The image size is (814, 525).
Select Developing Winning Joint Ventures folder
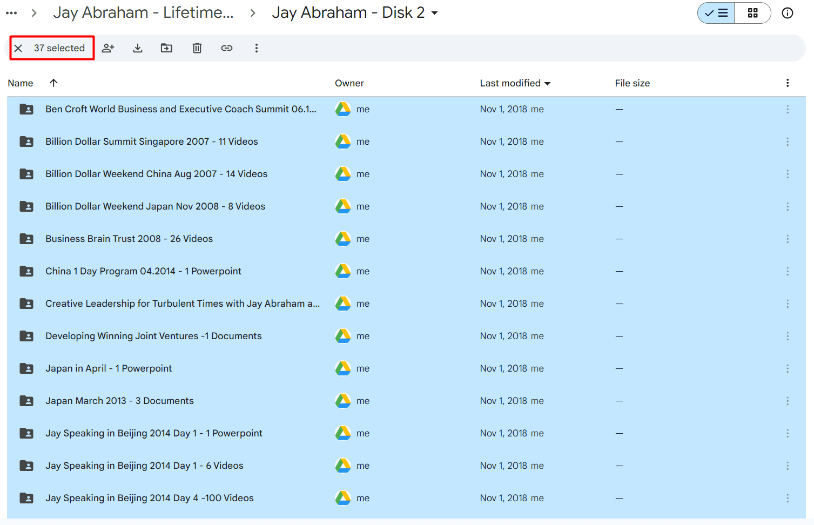point(406,336)
